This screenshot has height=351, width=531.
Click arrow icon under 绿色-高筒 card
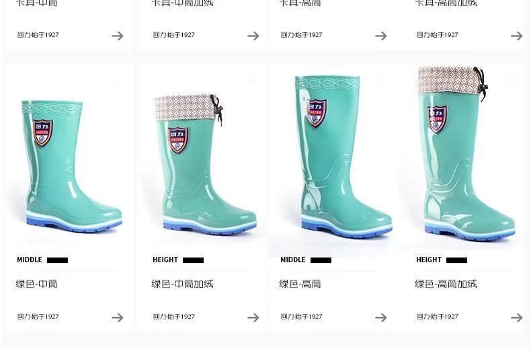[x=381, y=317]
